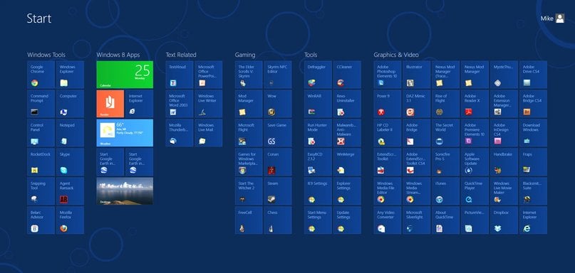Launch Agent Ransack tile
This screenshot has width=575, height=273.
pyautogui.click(x=70, y=191)
